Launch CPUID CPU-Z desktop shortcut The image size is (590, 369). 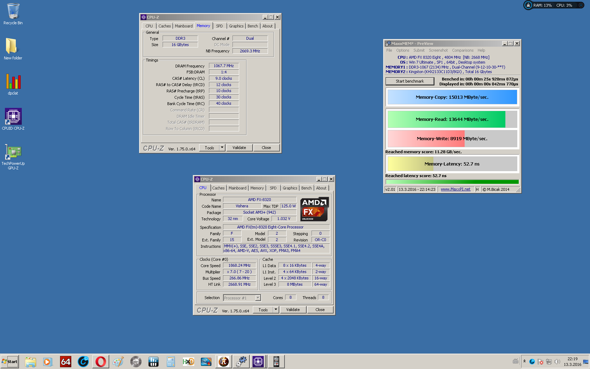(x=13, y=119)
